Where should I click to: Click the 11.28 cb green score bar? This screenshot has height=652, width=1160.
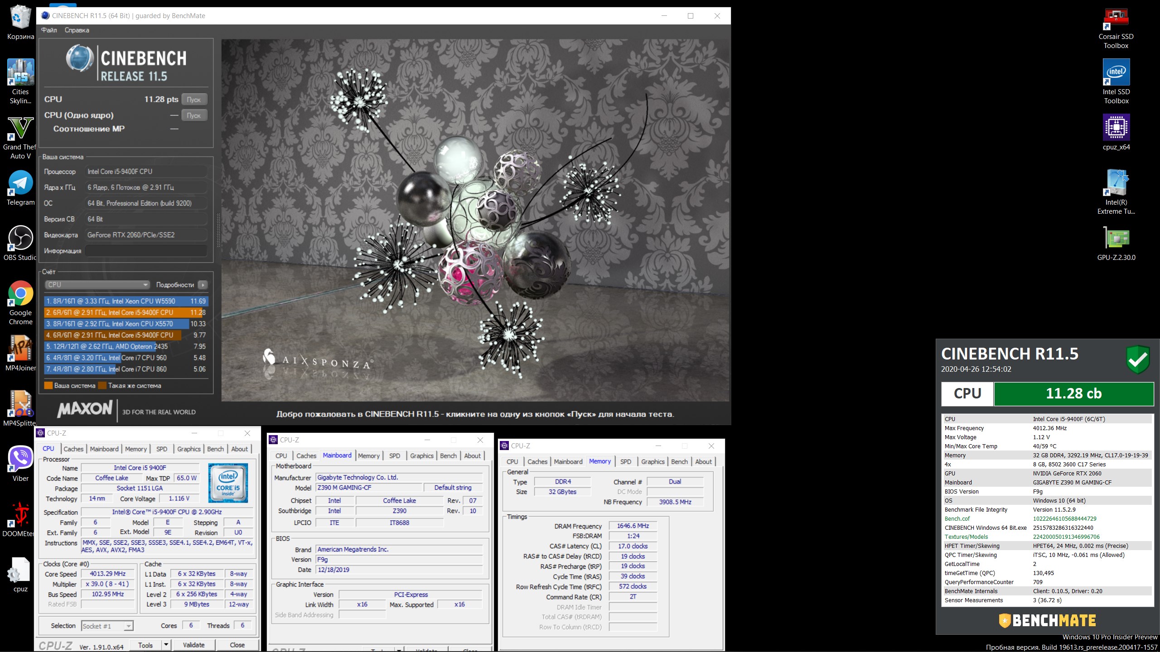point(1073,393)
